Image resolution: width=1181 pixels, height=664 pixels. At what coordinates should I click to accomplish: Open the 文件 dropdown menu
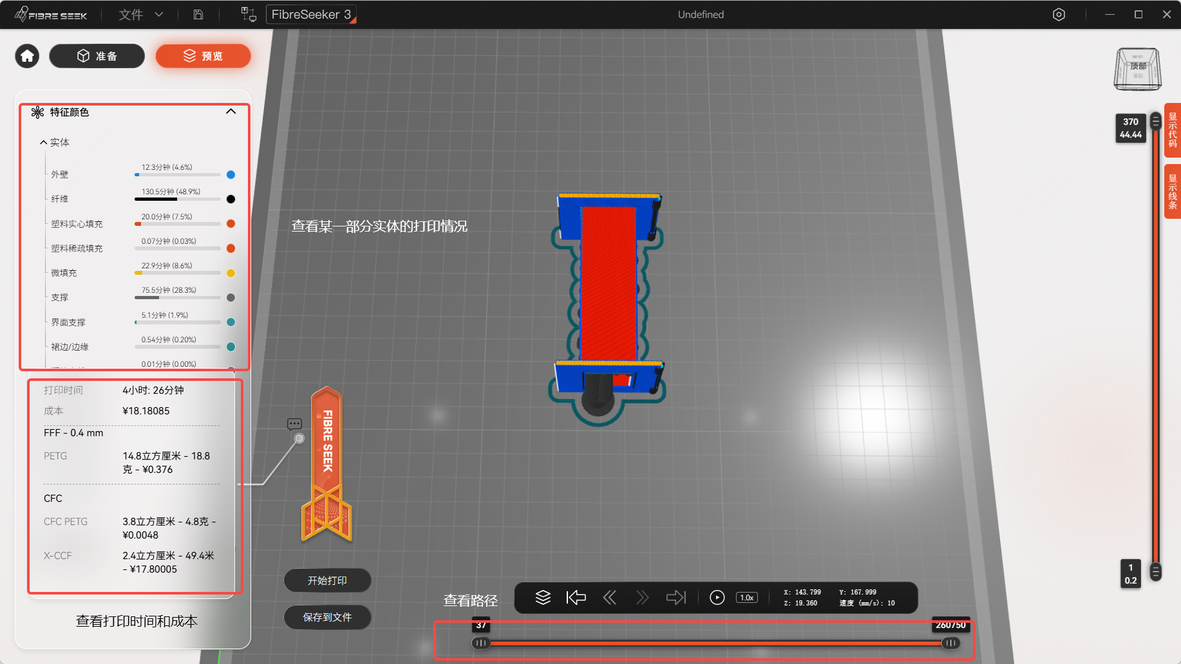click(x=141, y=14)
